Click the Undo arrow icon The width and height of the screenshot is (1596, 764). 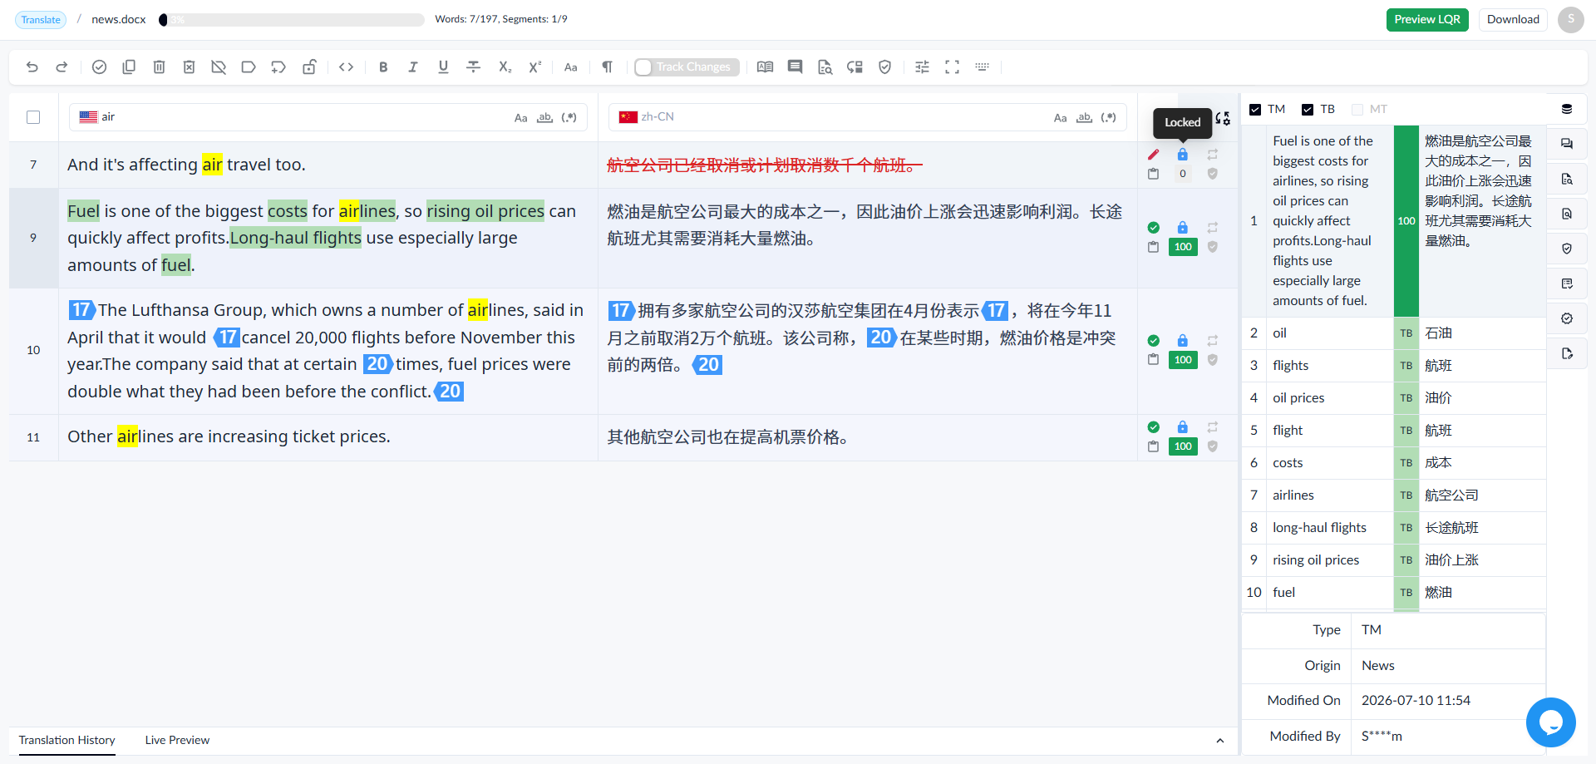pyautogui.click(x=32, y=67)
